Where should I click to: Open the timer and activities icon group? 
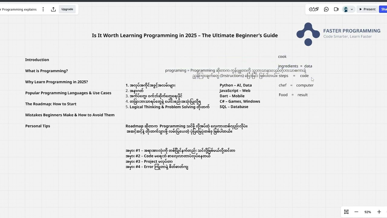point(314,9)
